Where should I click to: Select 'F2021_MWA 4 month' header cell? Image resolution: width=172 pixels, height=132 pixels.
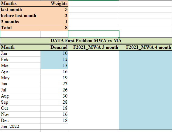coord(146,47)
